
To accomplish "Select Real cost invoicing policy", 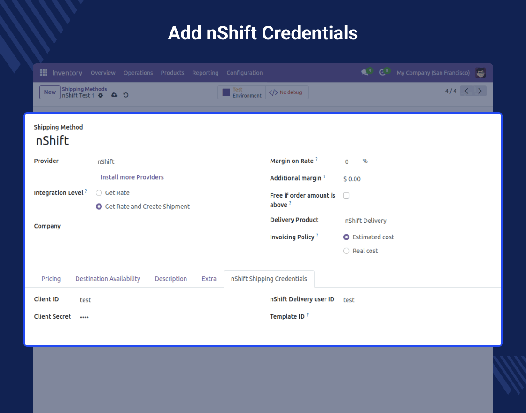I will coord(346,251).
